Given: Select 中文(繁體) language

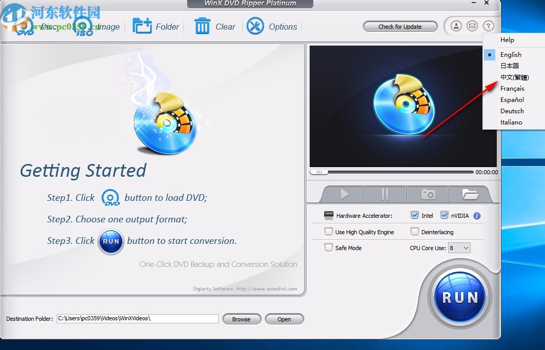Looking at the screenshot, I should (x=514, y=77).
